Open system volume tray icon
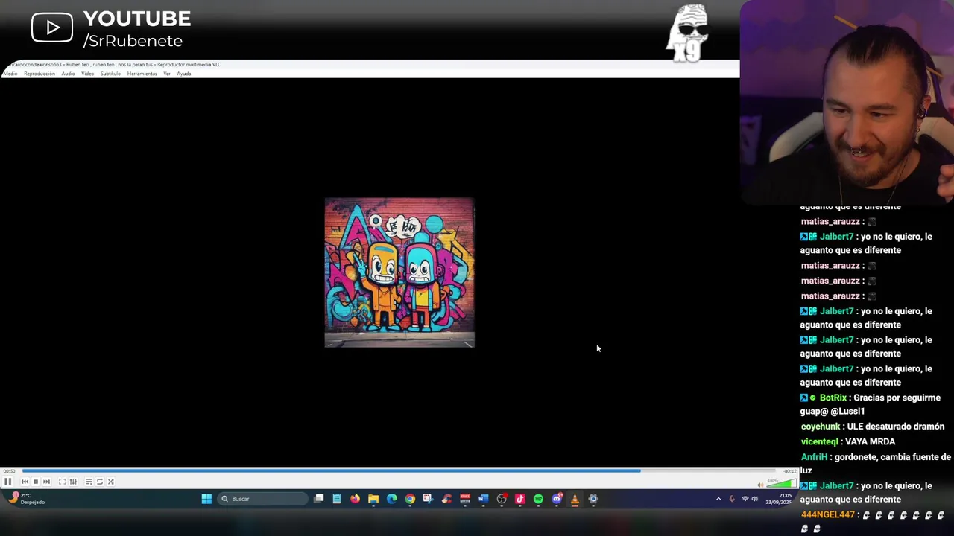Screen dimensions: 954x536 click(x=755, y=499)
